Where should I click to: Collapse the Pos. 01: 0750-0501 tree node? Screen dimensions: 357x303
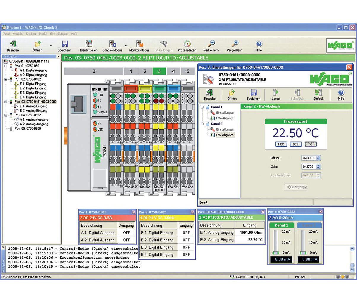coord(6,66)
